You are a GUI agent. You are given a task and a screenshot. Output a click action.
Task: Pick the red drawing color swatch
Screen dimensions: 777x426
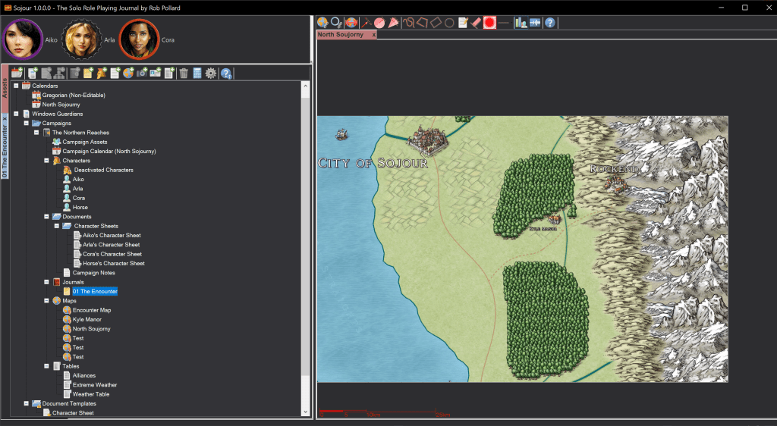tap(489, 23)
